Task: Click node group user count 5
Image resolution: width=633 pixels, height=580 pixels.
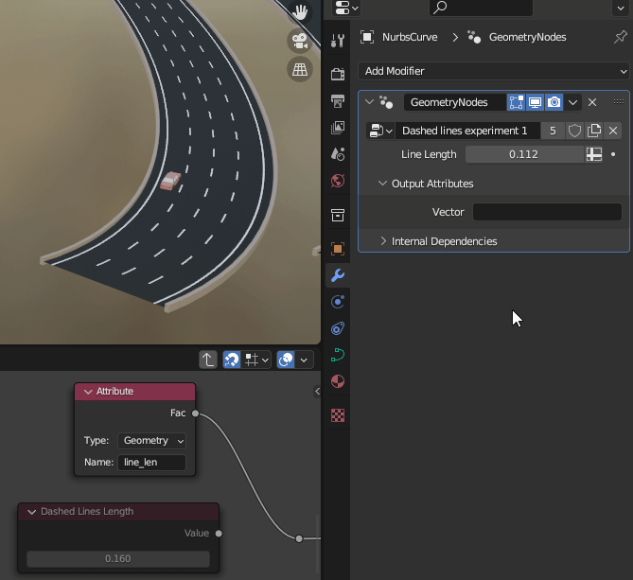Action: (553, 131)
